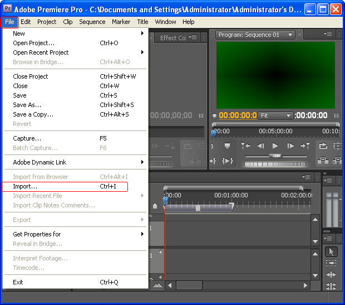Viewport: 345px width, 305px height.
Task: Step back one frame in Program monitor
Action: [260, 146]
